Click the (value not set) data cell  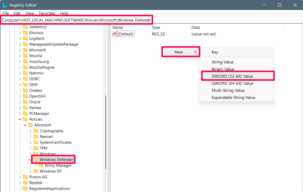[x=204, y=34]
